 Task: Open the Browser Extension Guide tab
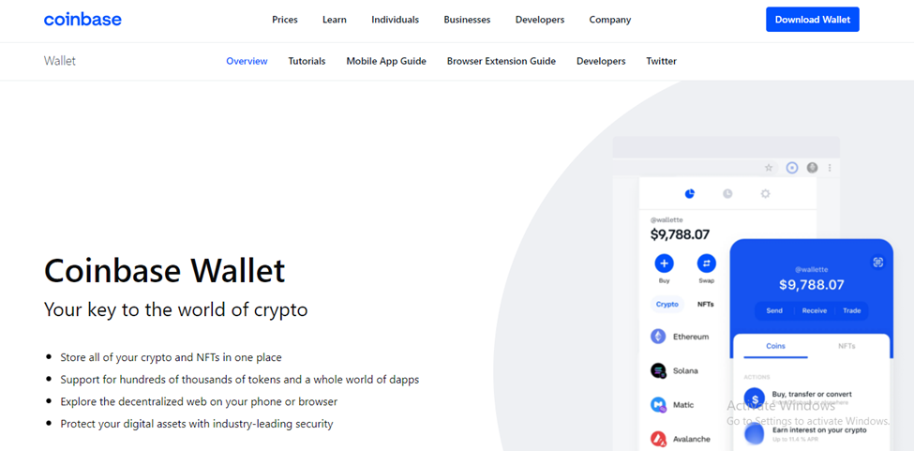click(x=501, y=61)
